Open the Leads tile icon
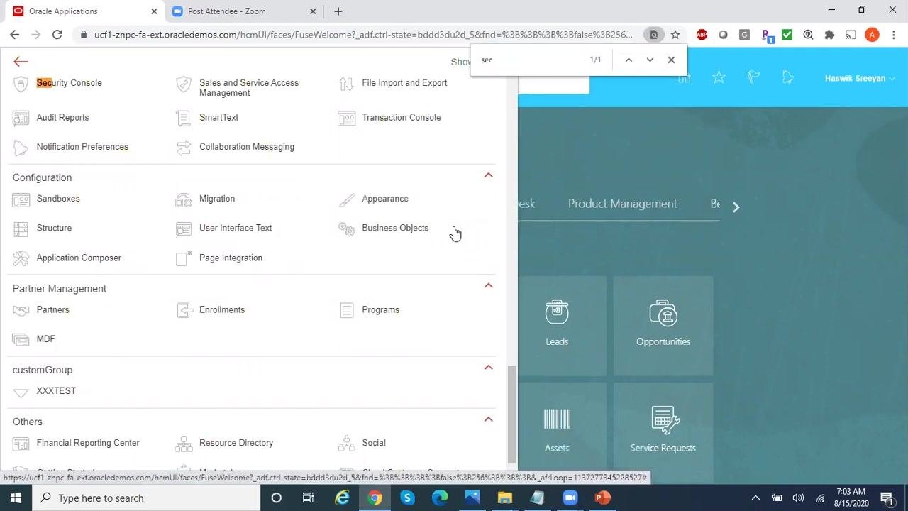Image resolution: width=908 pixels, height=511 pixels. [557, 313]
